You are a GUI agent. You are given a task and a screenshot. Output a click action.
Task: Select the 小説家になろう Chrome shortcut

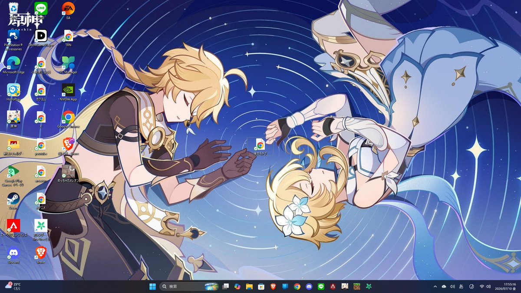[x=41, y=65]
